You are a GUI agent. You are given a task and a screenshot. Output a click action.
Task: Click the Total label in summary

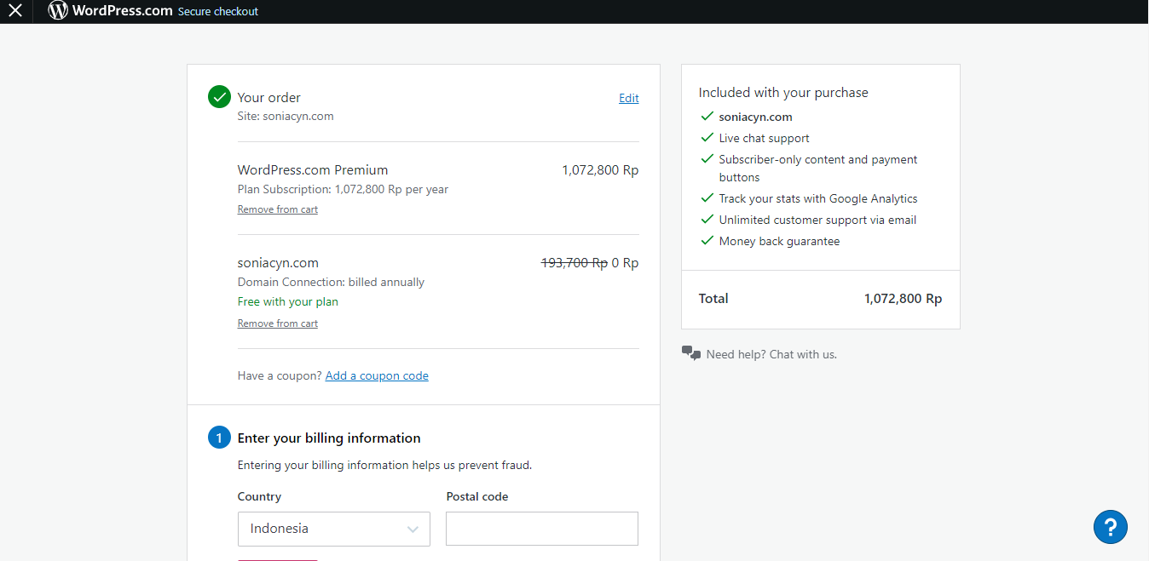(x=713, y=299)
